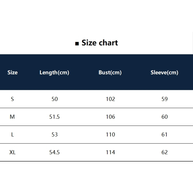
Task: Select the length value 53
Action: click(54, 135)
